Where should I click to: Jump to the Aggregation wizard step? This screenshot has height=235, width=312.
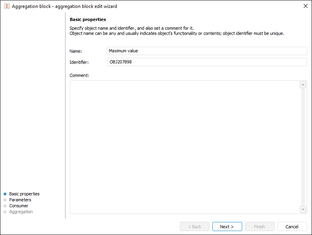21,212
